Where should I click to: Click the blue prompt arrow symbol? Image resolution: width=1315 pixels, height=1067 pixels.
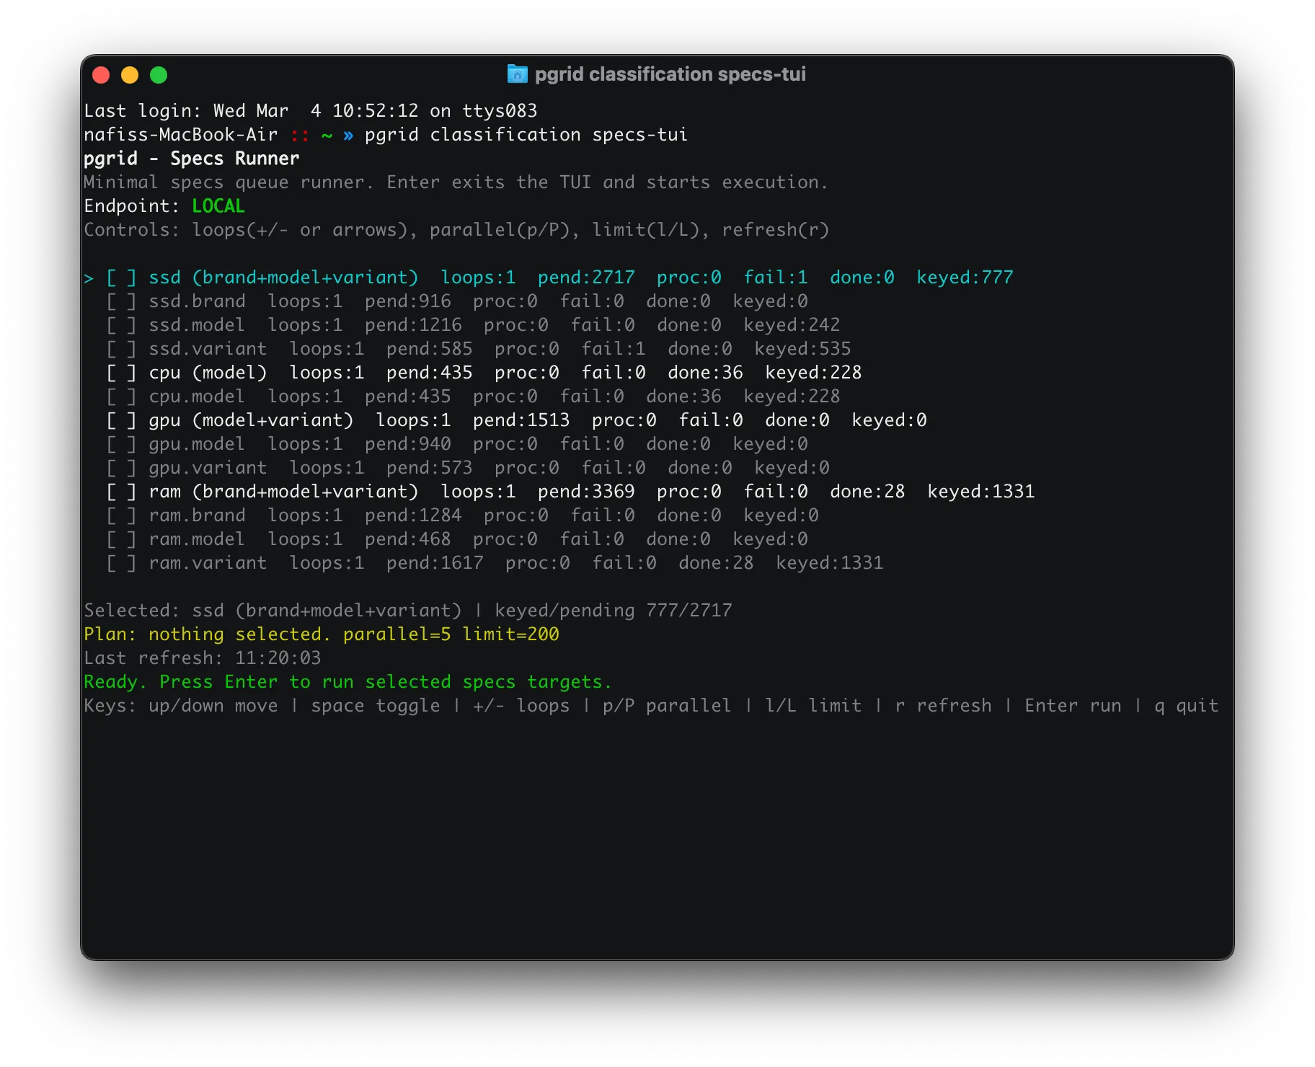click(348, 135)
